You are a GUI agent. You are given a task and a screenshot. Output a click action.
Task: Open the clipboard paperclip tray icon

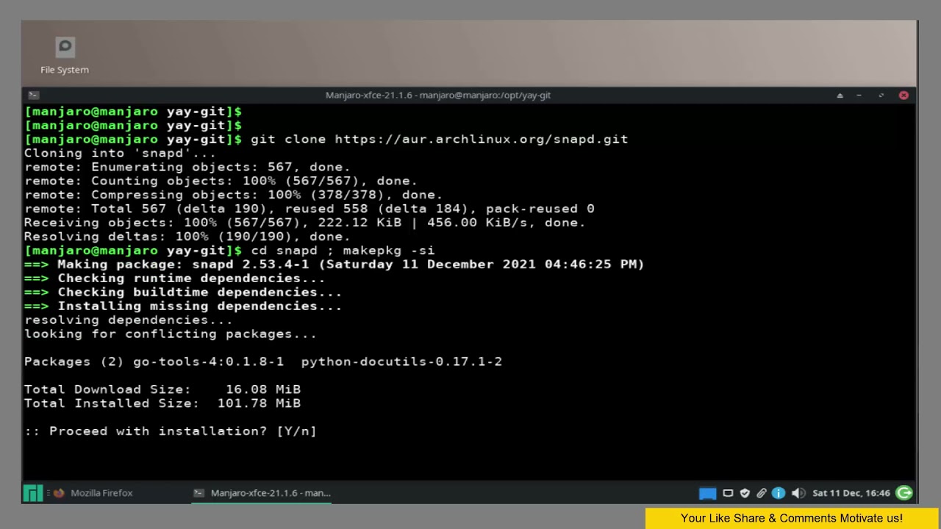(762, 493)
